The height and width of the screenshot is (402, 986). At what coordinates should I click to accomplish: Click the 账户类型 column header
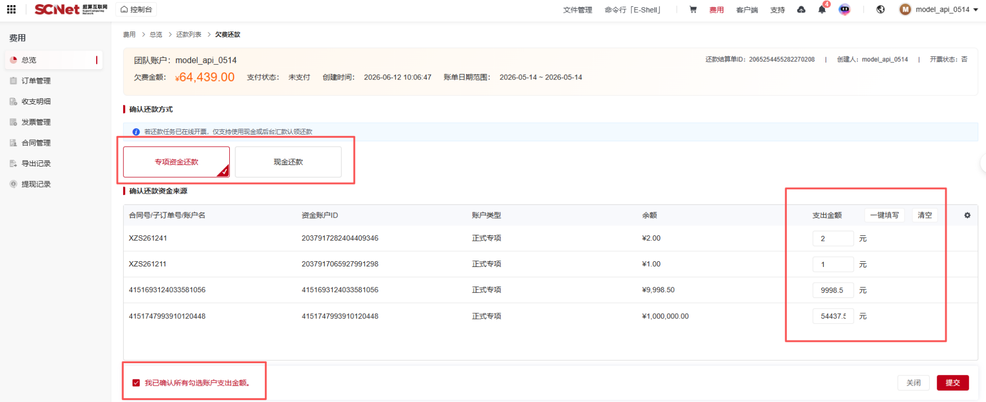pos(486,215)
